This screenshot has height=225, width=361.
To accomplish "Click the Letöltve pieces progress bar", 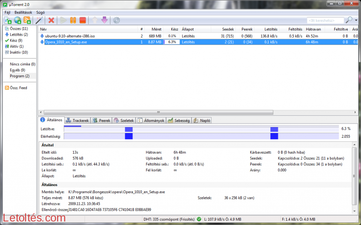I will 201,129.
